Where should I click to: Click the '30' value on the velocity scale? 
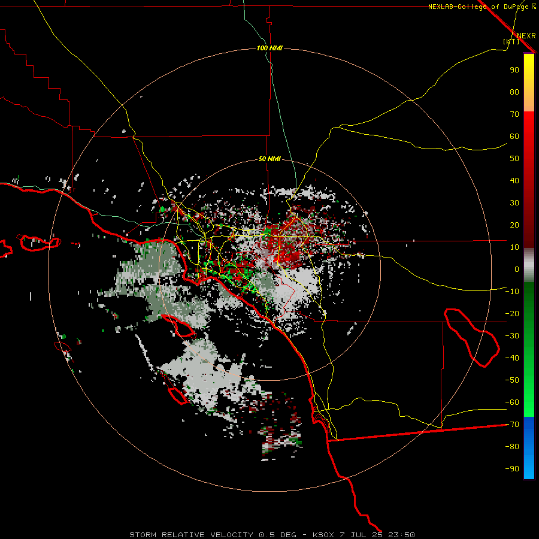click(x=514, y=203)
